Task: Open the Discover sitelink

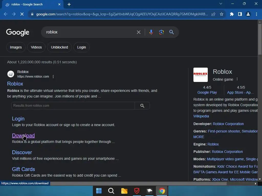Action: 22,152
